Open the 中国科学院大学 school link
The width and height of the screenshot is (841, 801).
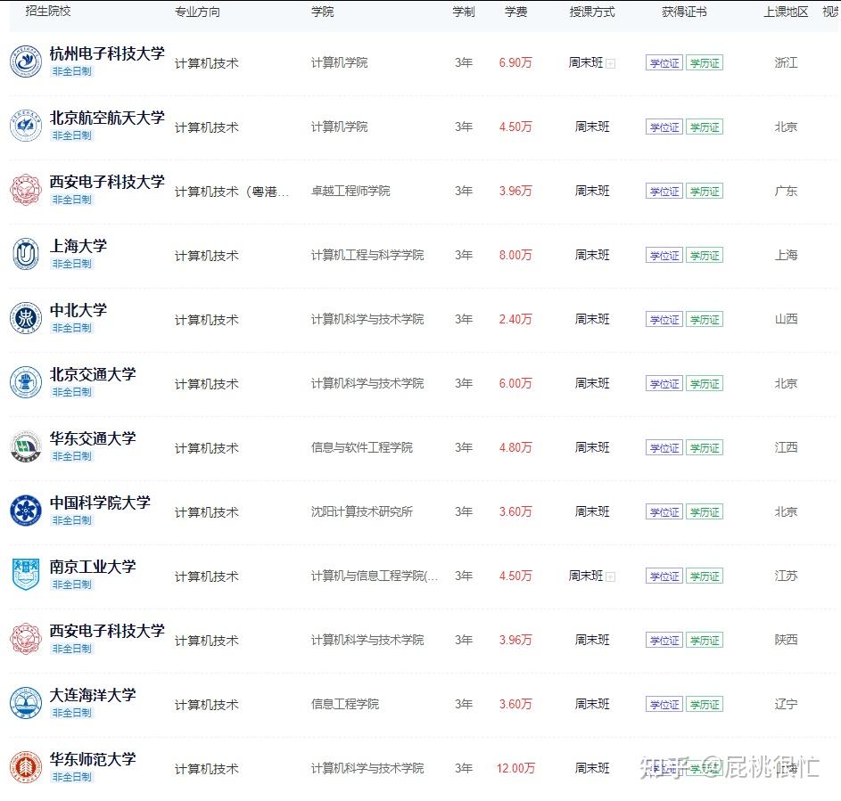pos(100,503)
